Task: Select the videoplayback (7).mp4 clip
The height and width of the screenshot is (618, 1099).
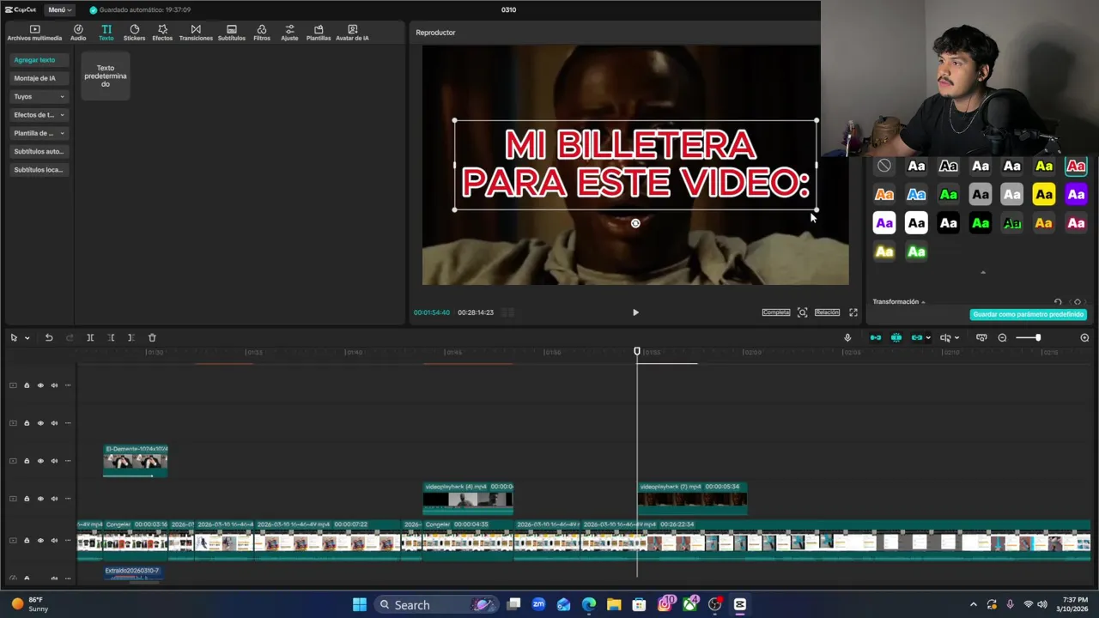Action: 692,498
